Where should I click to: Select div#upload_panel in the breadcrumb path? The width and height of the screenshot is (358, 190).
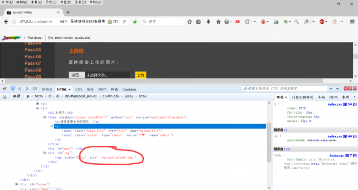(81, 96)
